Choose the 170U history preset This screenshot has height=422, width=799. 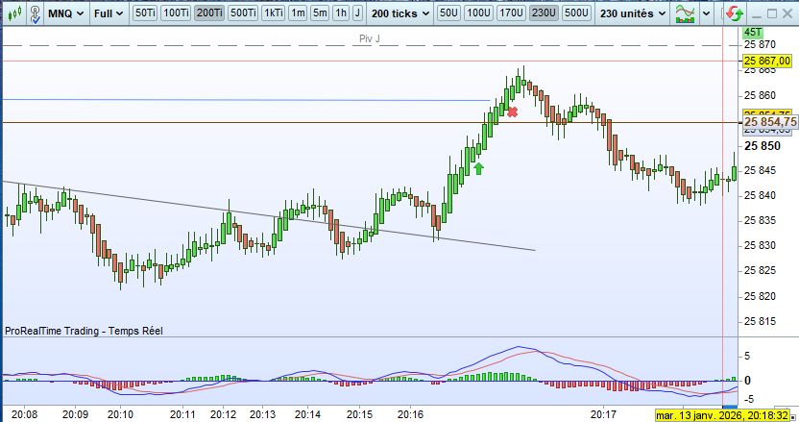coord(511,12)
